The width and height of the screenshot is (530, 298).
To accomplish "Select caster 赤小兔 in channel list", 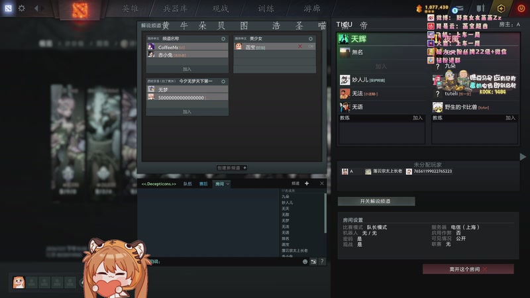I will (x=187, y=55).
